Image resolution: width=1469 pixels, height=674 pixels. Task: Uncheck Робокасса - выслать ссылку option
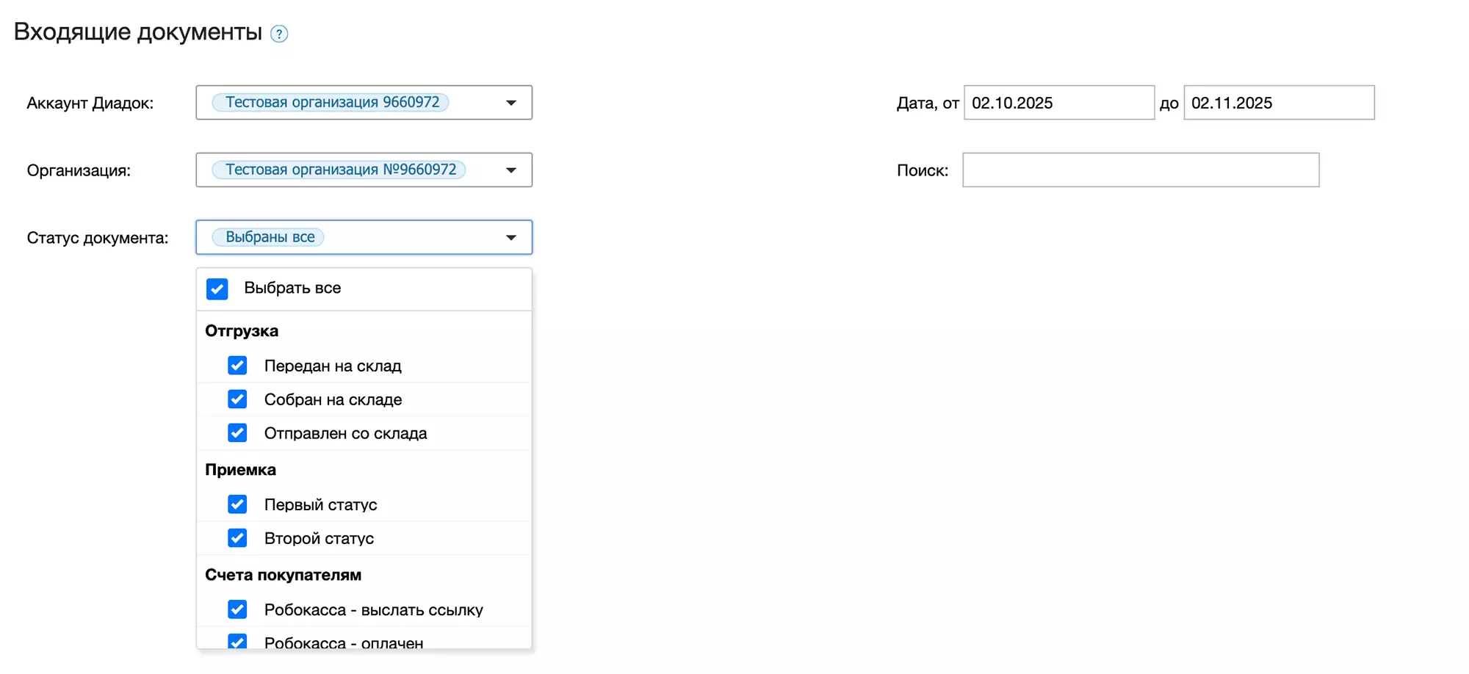tap(237, 609)
